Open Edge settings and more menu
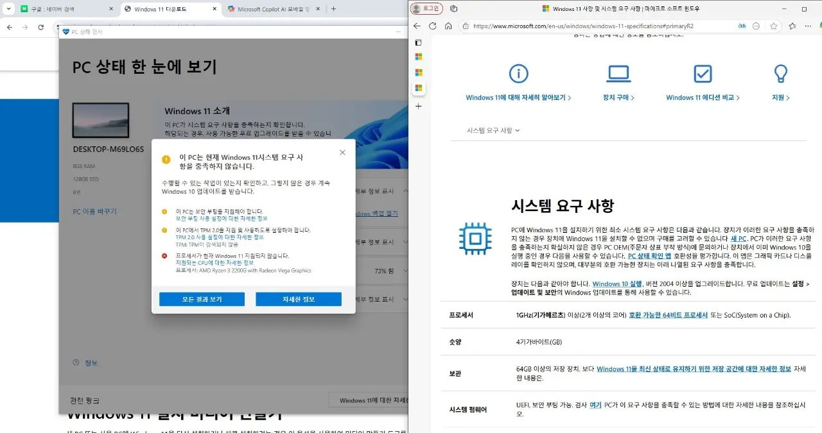 coord(809,26)
